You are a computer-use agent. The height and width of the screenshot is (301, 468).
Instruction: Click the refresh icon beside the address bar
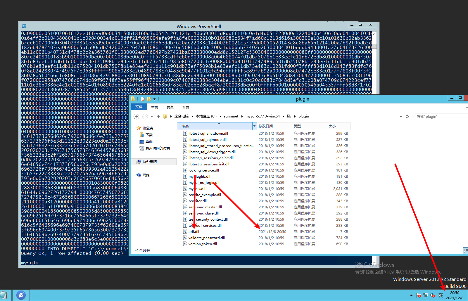click(x=407, y=116)
